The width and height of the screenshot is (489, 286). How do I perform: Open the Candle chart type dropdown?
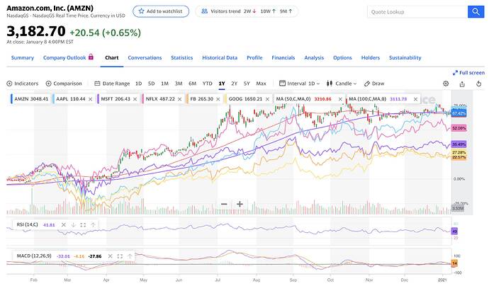tap(341, 84)
